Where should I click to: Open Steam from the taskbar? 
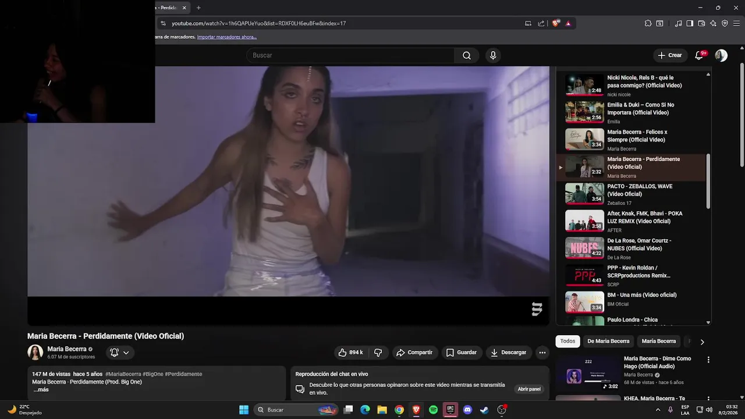coord(484,410)
